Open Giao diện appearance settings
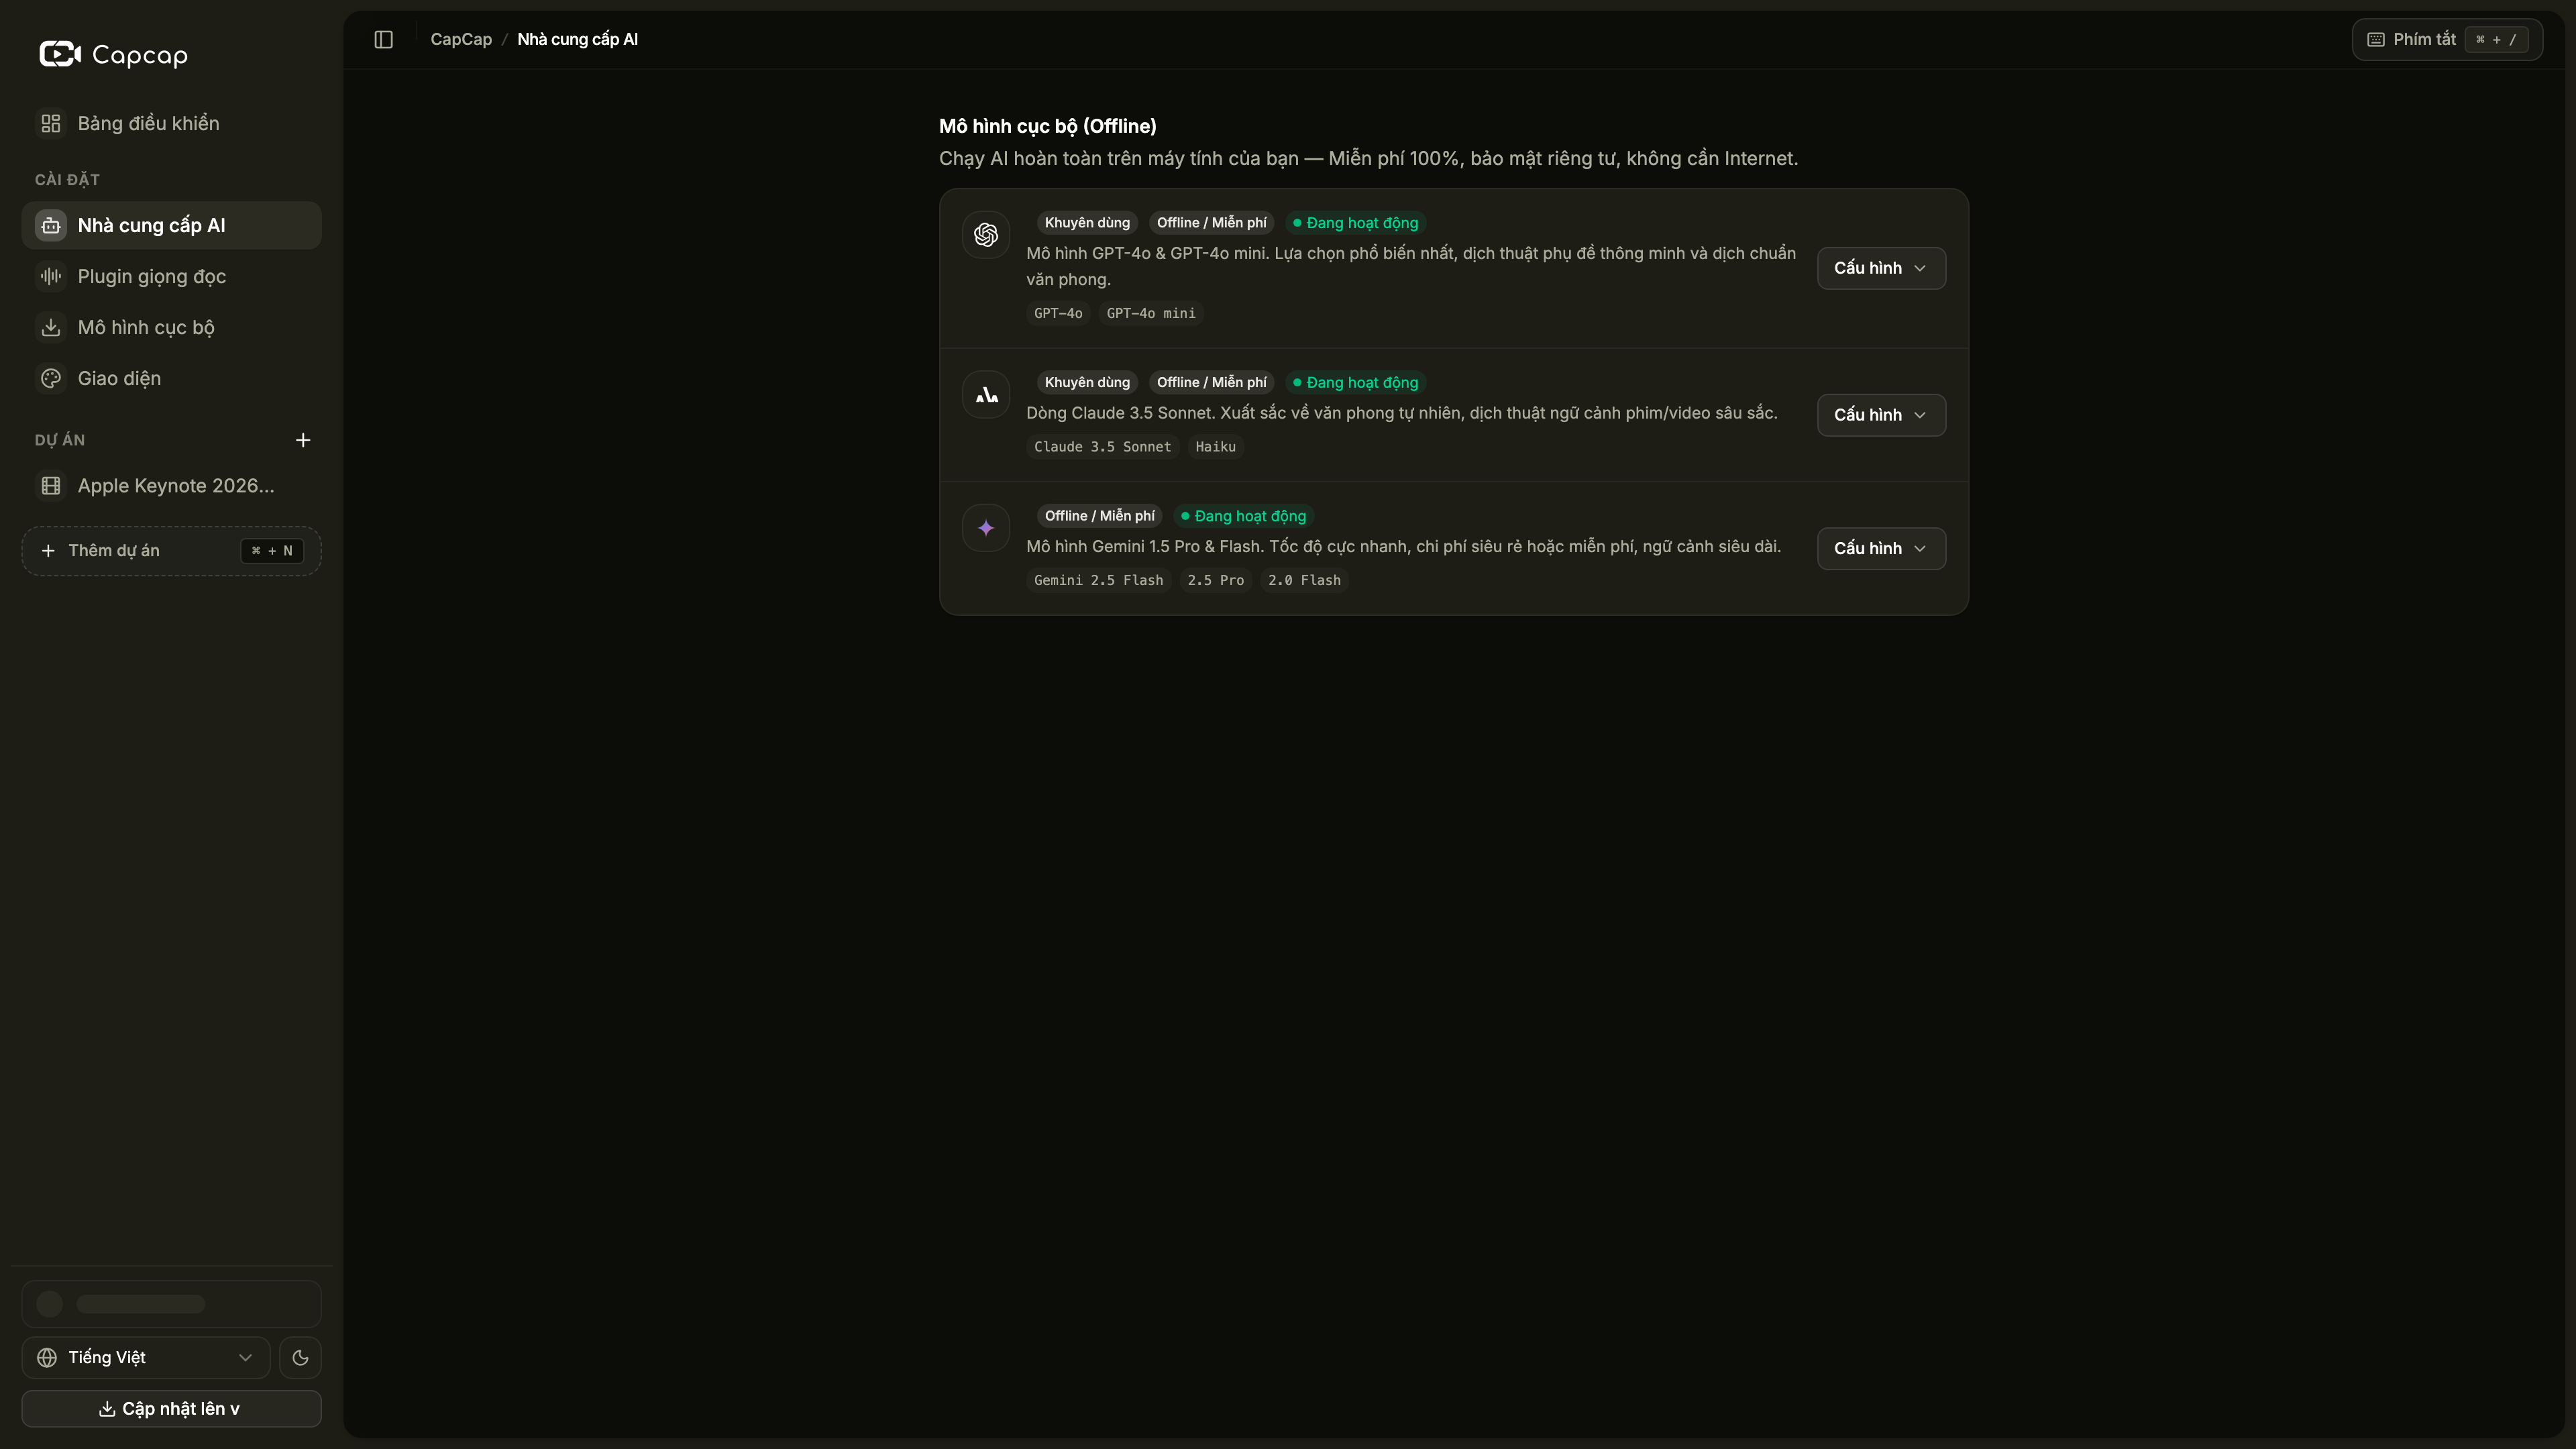This screenshot has width=2576, height=1449. click(x=171, y=378)
